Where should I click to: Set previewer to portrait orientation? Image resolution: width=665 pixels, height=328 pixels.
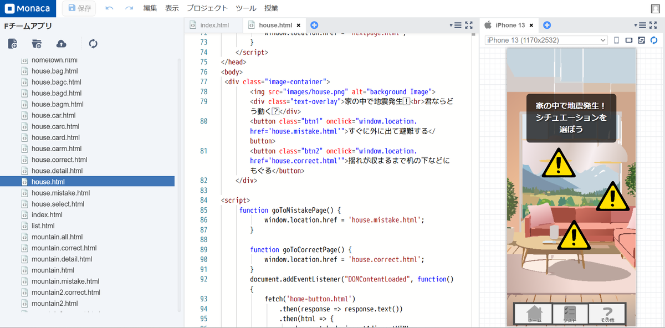point(616,40)
